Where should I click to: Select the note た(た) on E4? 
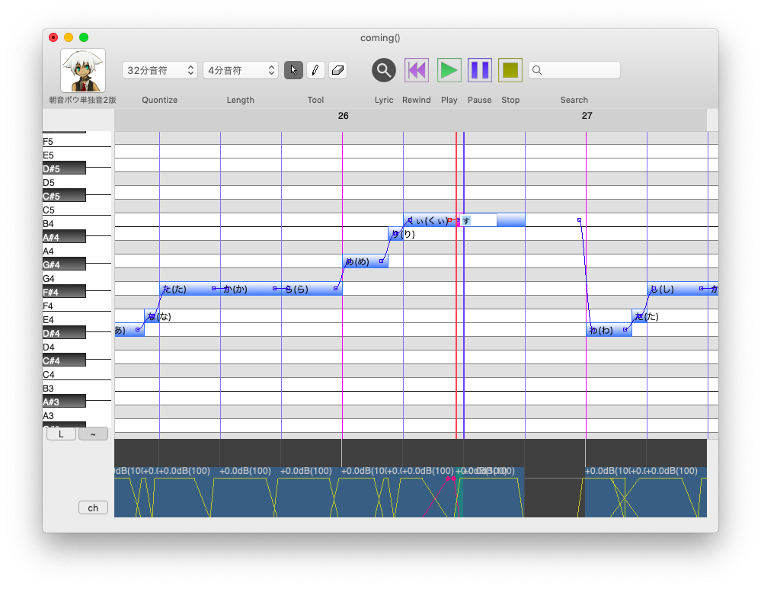point(639,316)
